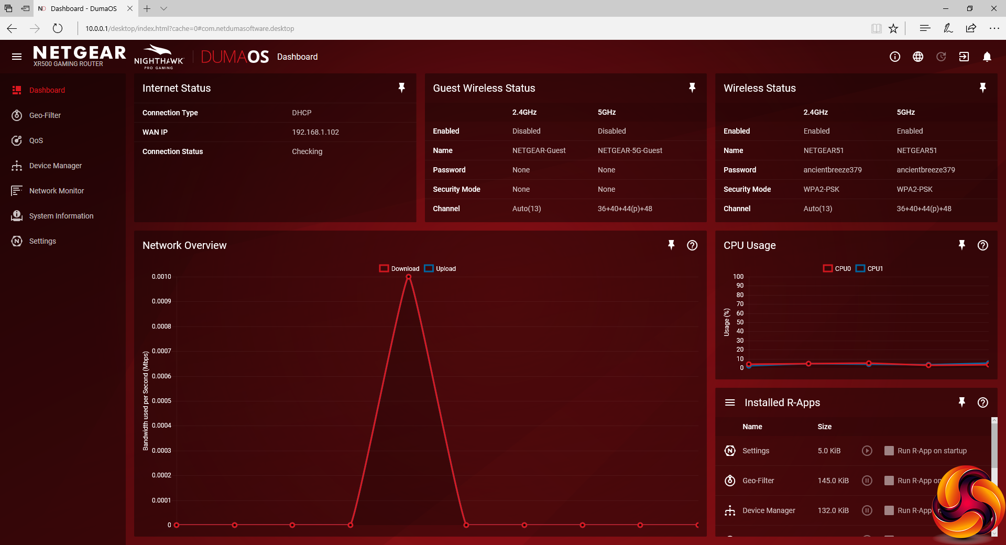Check Run R-App on startup for Device Manager
1006x545 pixels.
[889, 510]
